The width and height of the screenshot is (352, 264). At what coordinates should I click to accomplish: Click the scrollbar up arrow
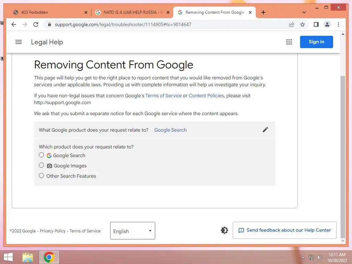click(x=343, y=34)
